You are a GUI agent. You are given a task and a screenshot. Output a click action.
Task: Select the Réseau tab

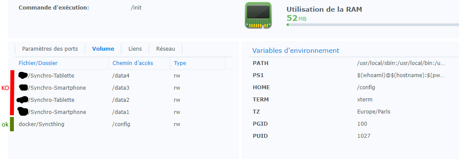[166, 49]
